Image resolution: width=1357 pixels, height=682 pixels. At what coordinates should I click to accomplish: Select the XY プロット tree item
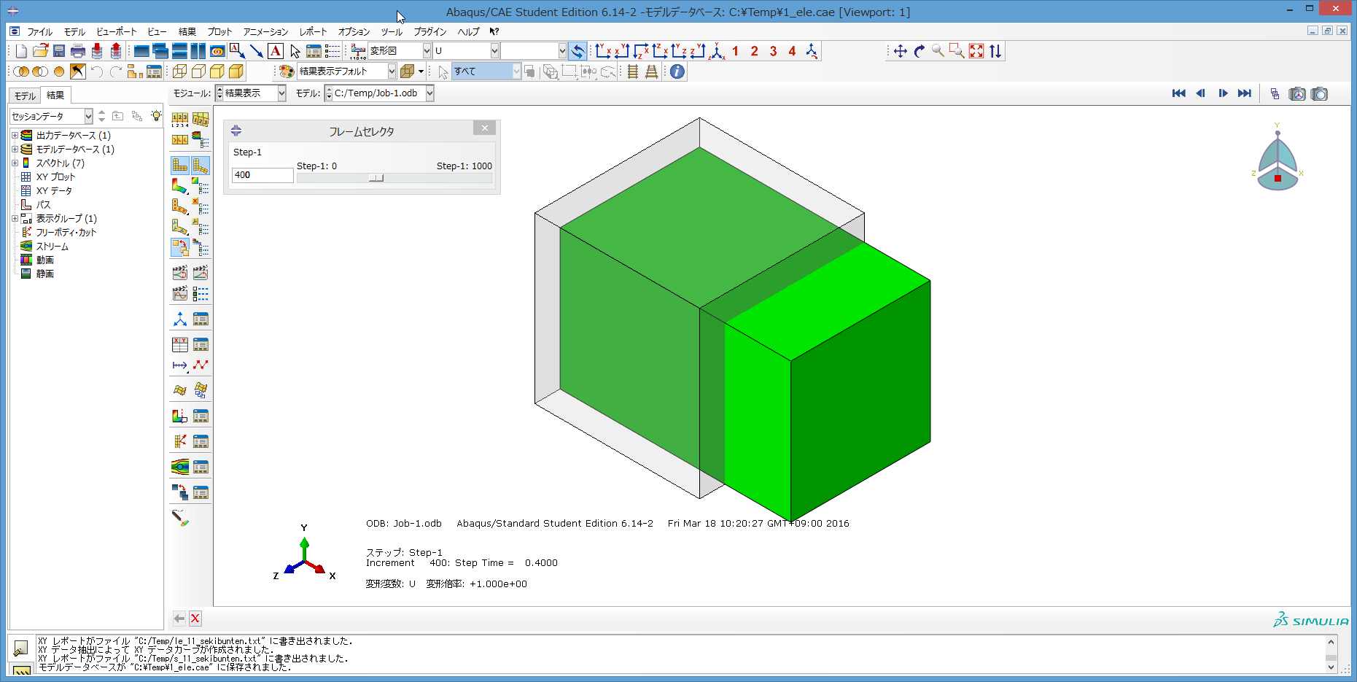(x=55, y=177)
